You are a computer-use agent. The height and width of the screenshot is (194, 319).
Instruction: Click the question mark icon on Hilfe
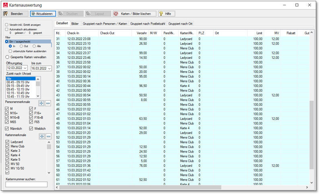coord(161,14)
